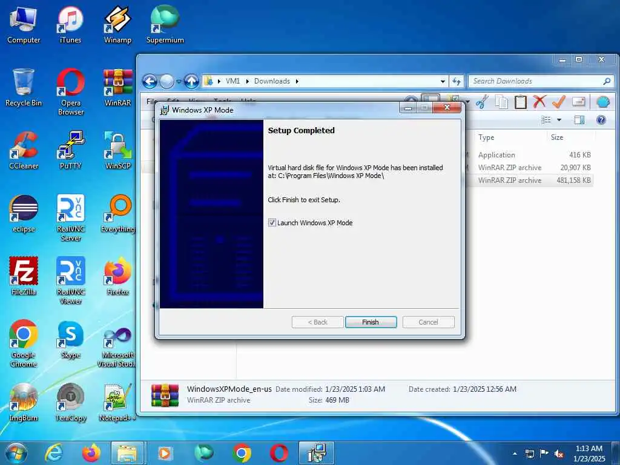This screenshot has height=465, width=620.
Task: Paste using the clipboard toolbar icon
Action: point(520,102)
